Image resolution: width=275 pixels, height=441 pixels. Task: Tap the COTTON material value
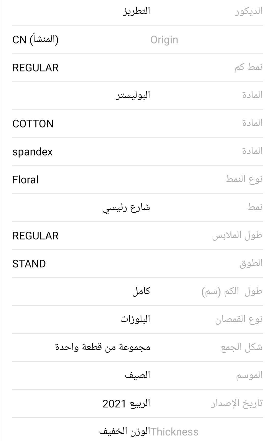pyautogui.click(x=33, y=124)
